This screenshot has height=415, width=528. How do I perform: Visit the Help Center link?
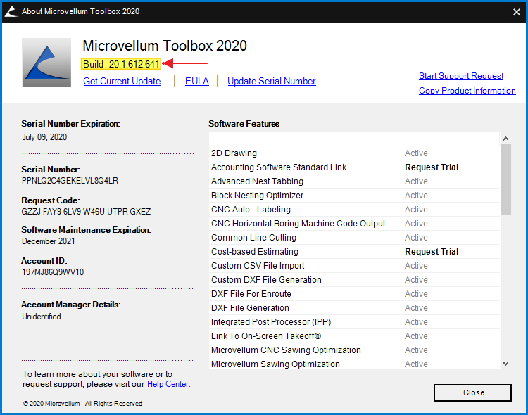coord(168,384)
